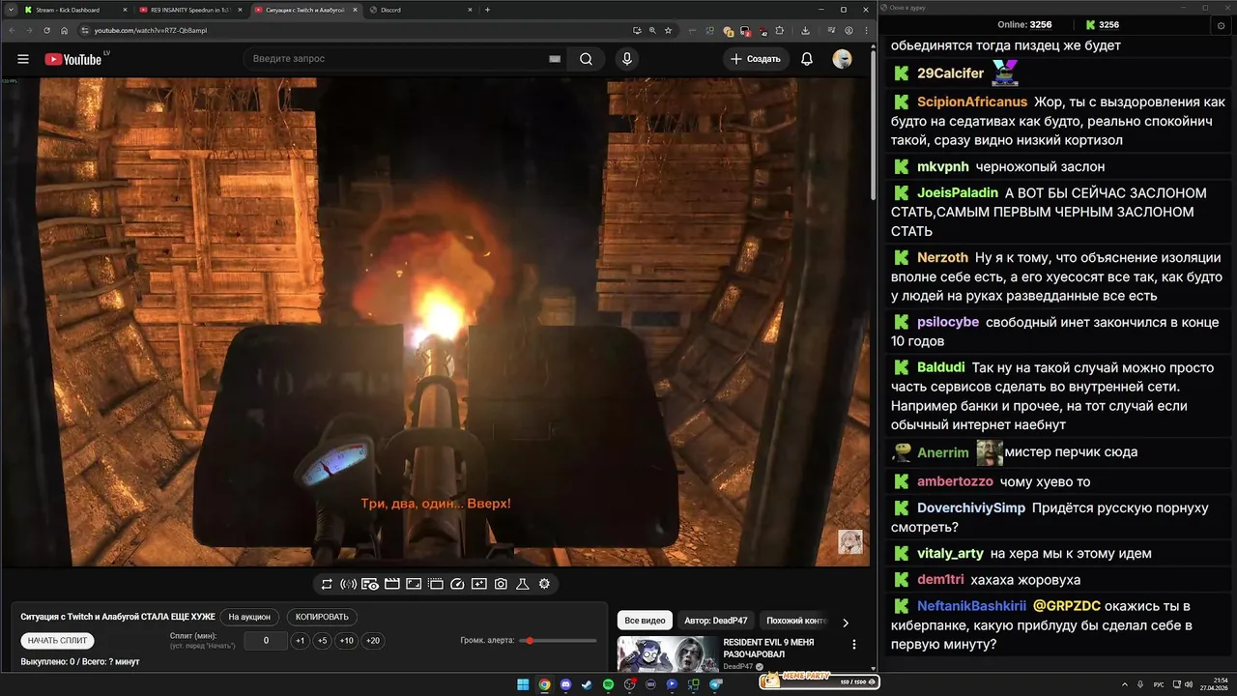Click the @GRPZDC mention in chat
The height and width of the screenshot is (696, 1237).
point(1067,606)
